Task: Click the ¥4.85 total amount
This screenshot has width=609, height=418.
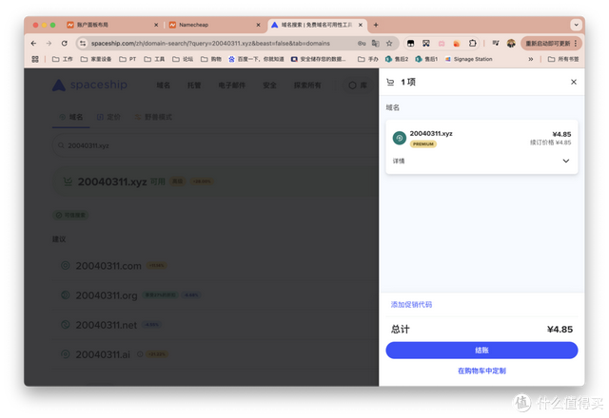Action: 560,330
